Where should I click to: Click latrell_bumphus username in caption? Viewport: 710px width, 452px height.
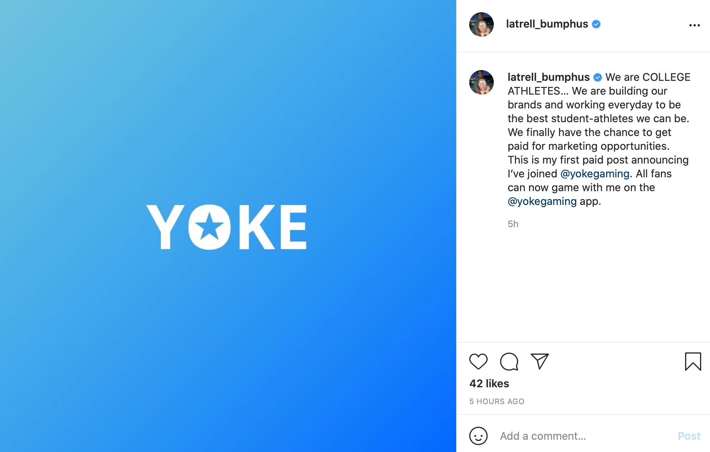(548, 77)
